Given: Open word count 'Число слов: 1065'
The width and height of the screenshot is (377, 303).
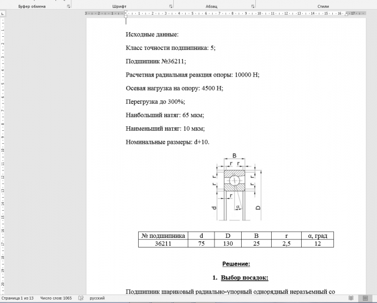Looking at the screenshot, I should tap(55, 297).
